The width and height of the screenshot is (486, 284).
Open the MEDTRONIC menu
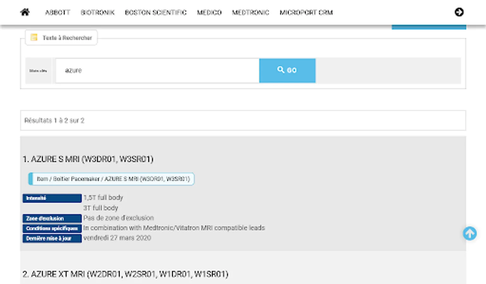click(x=251, y=13)
